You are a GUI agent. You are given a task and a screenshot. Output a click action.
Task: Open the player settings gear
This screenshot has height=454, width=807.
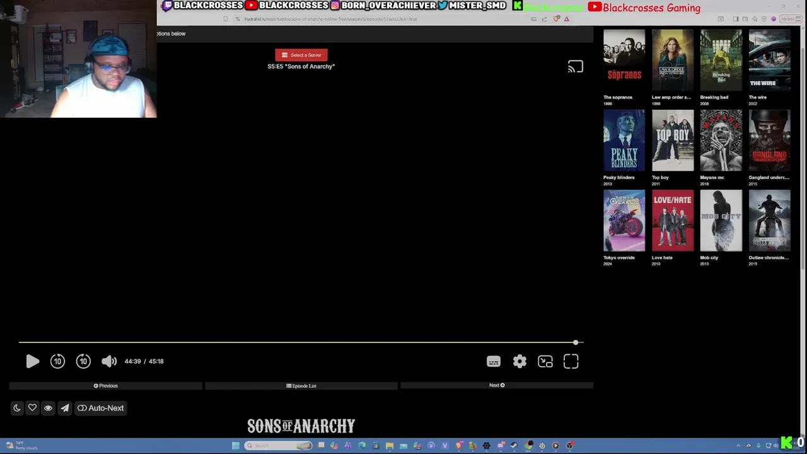pyautogui.click(x=520, y=361)
